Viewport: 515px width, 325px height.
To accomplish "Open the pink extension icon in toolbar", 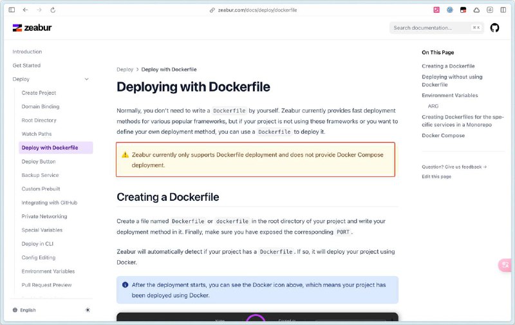I will (436, 10).
